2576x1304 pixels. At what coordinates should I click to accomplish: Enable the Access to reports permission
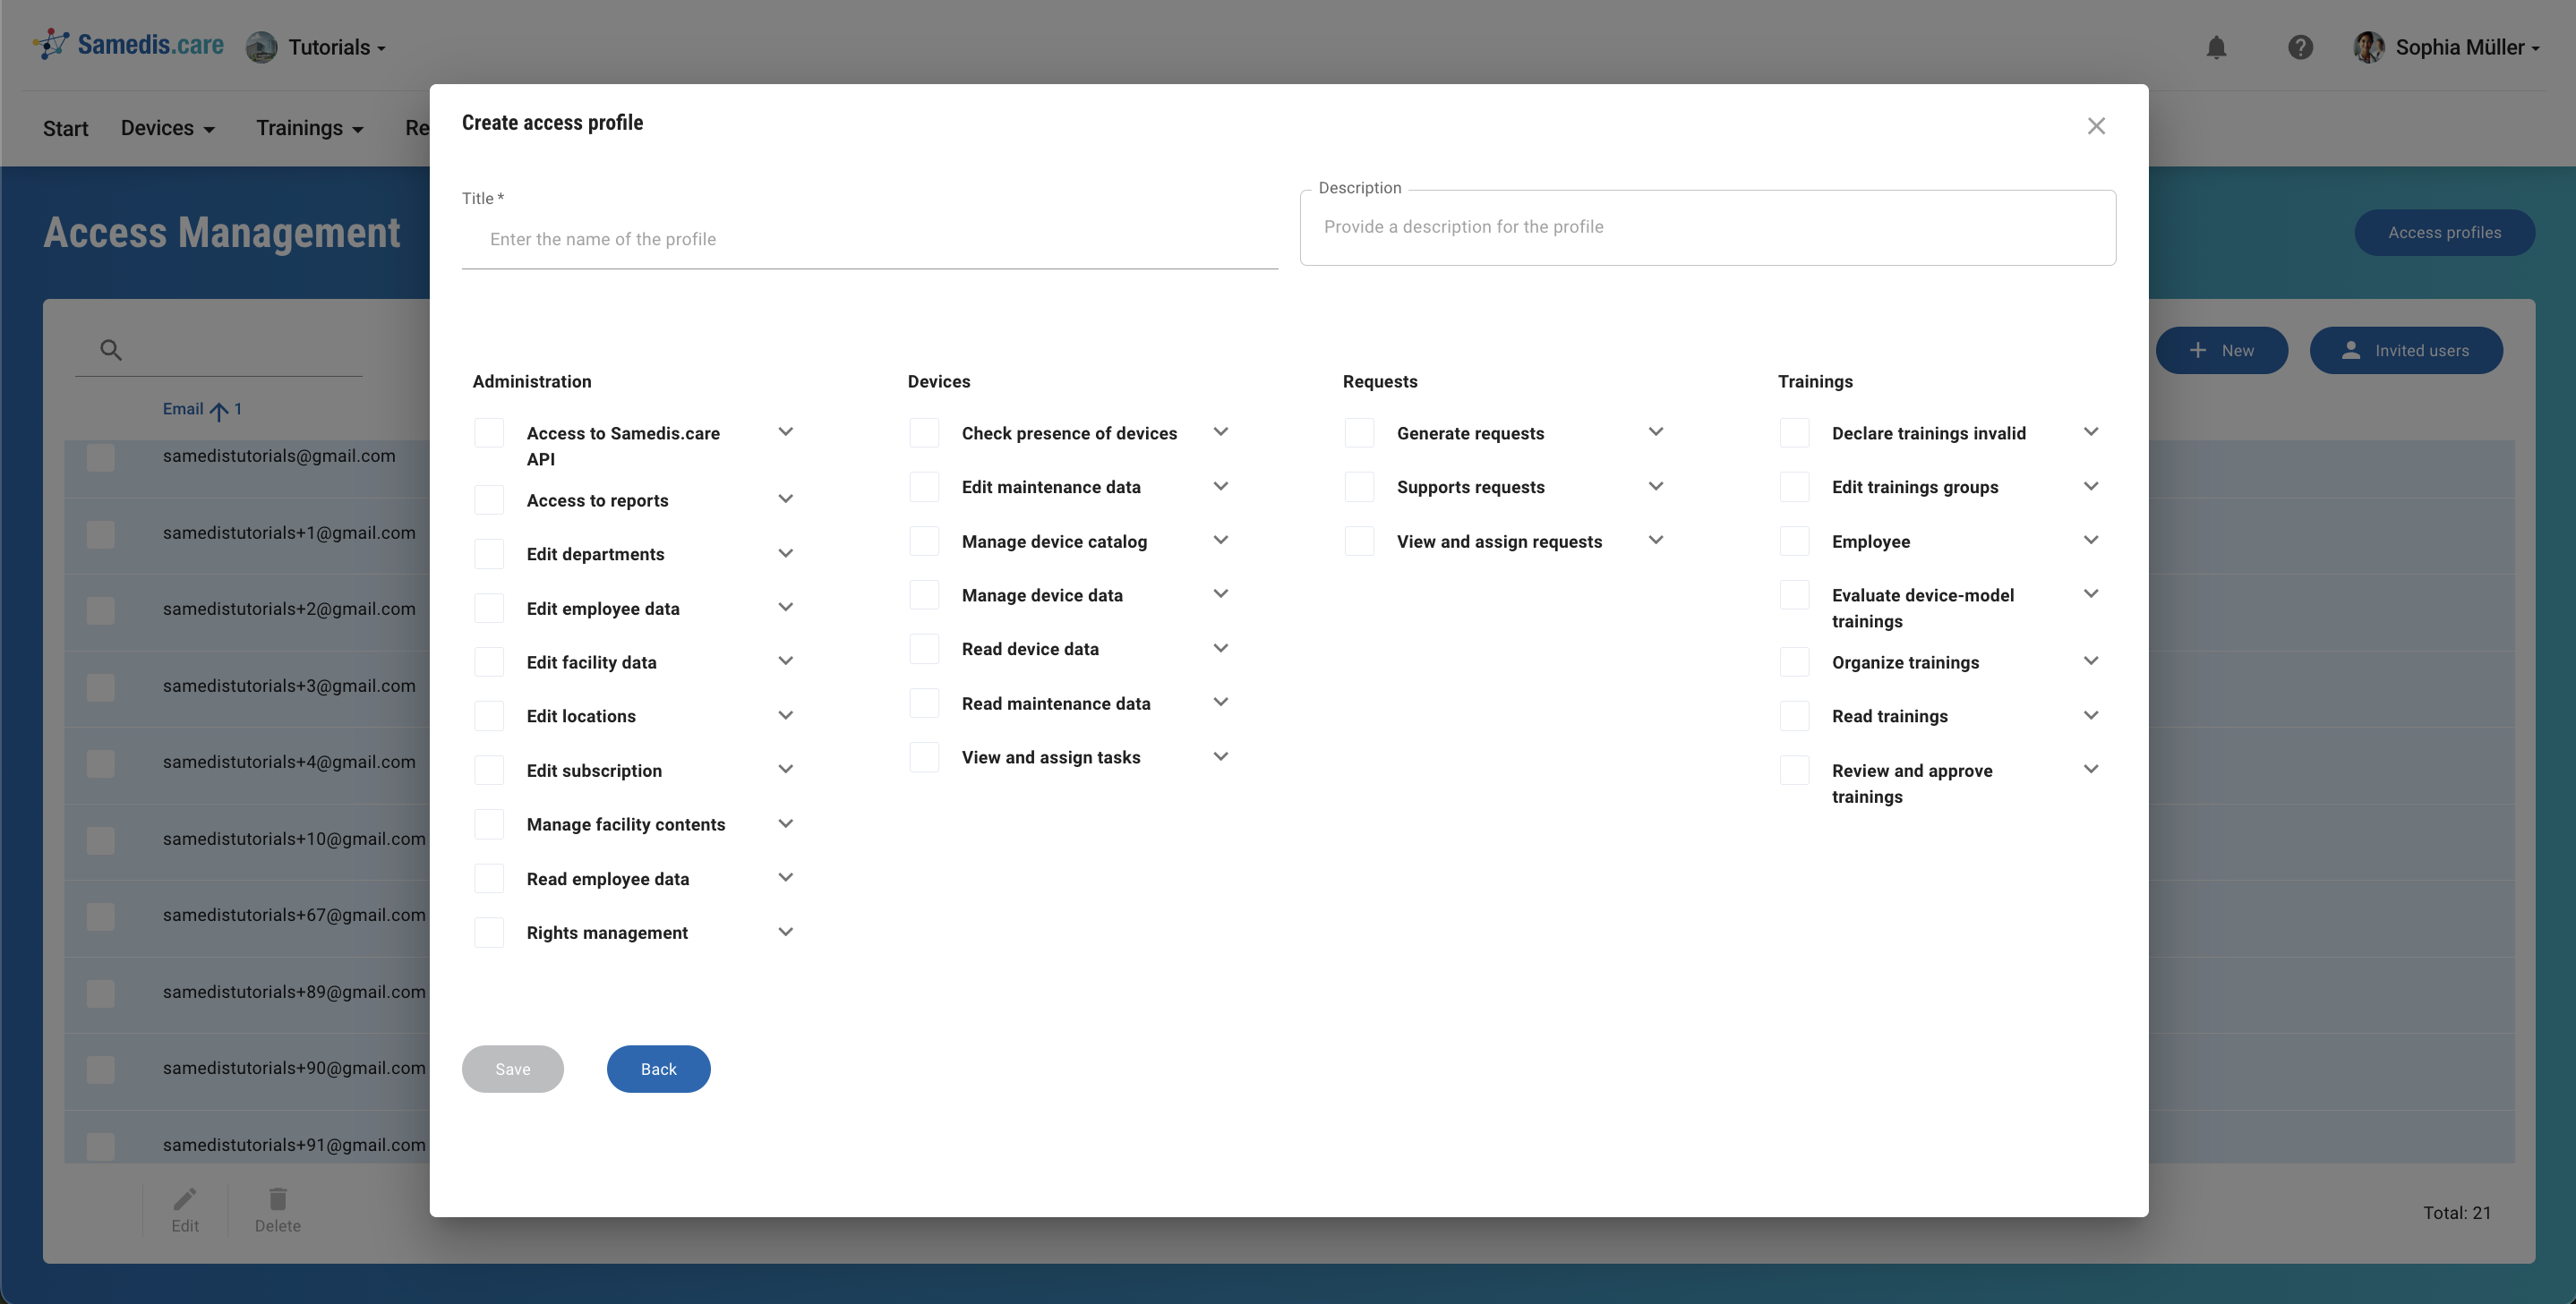[489, 499]
